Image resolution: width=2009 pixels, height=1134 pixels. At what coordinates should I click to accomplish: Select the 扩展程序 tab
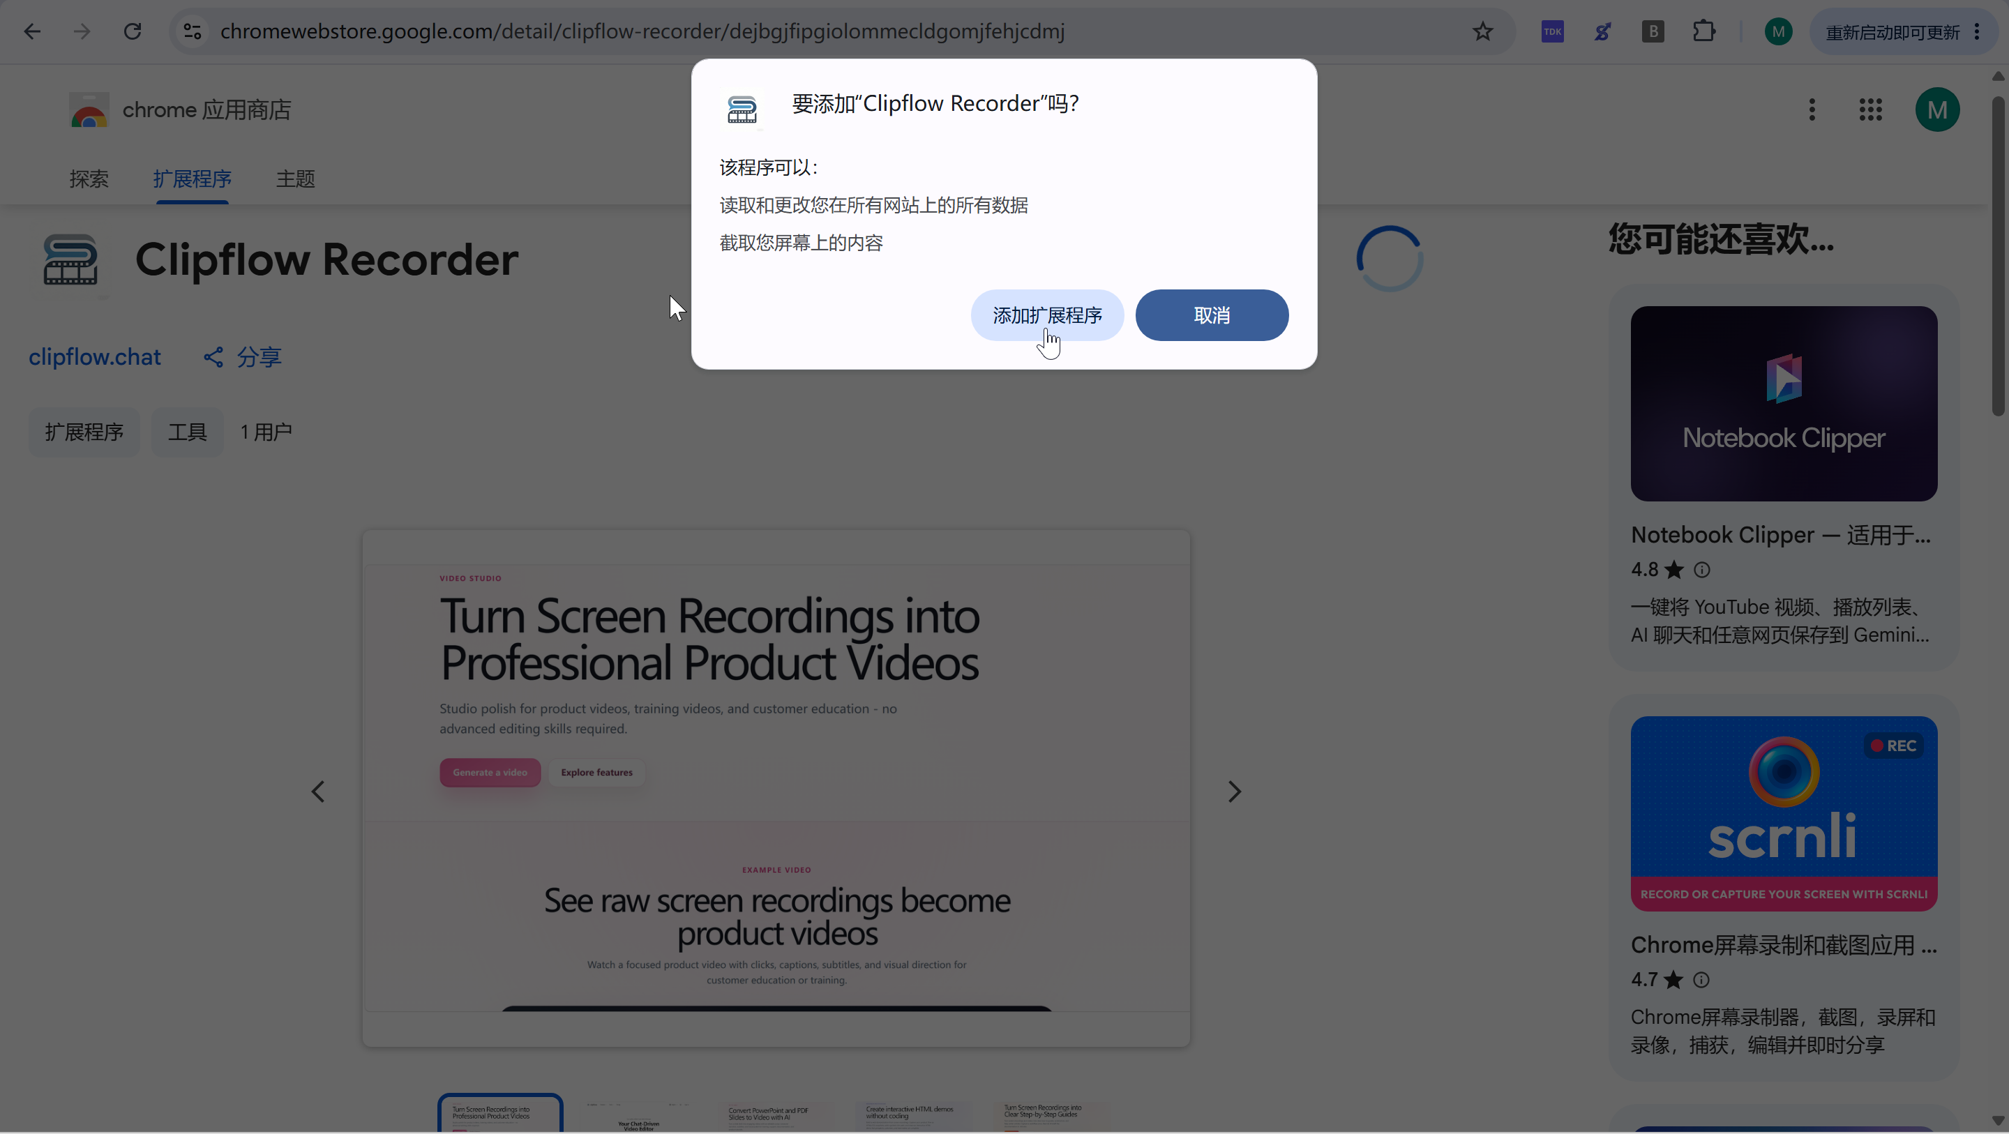tap(192, 179)
